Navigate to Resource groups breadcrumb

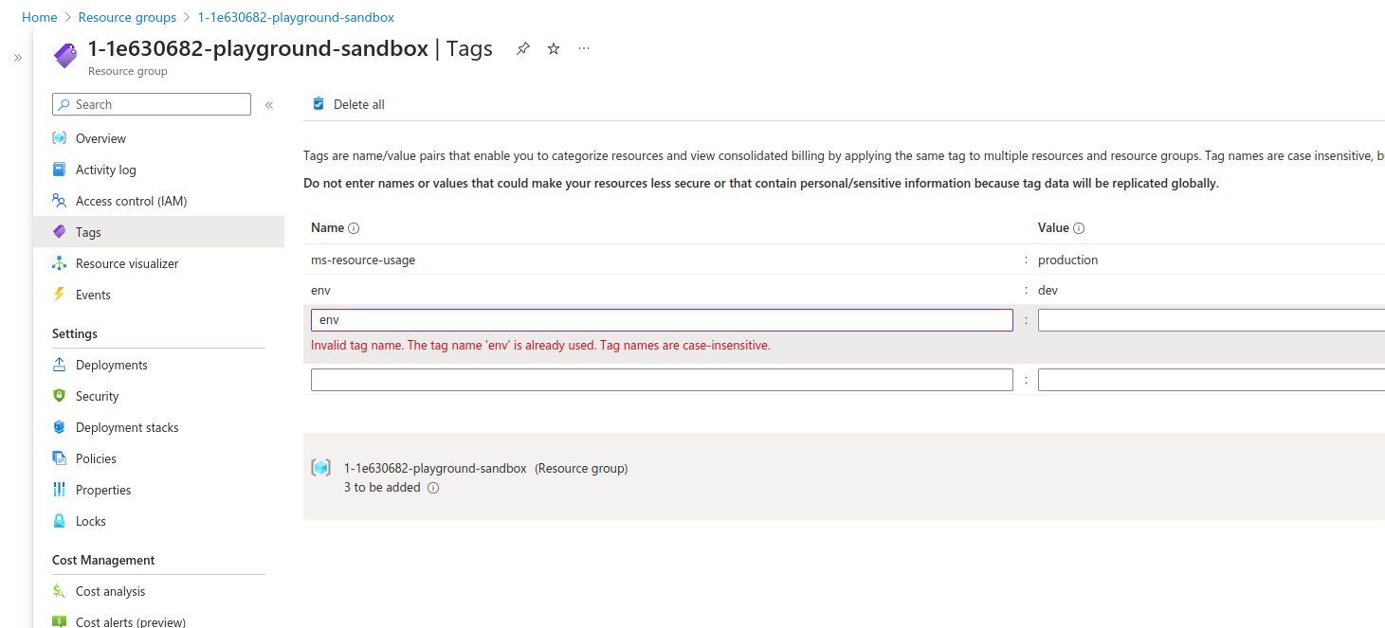127,17
